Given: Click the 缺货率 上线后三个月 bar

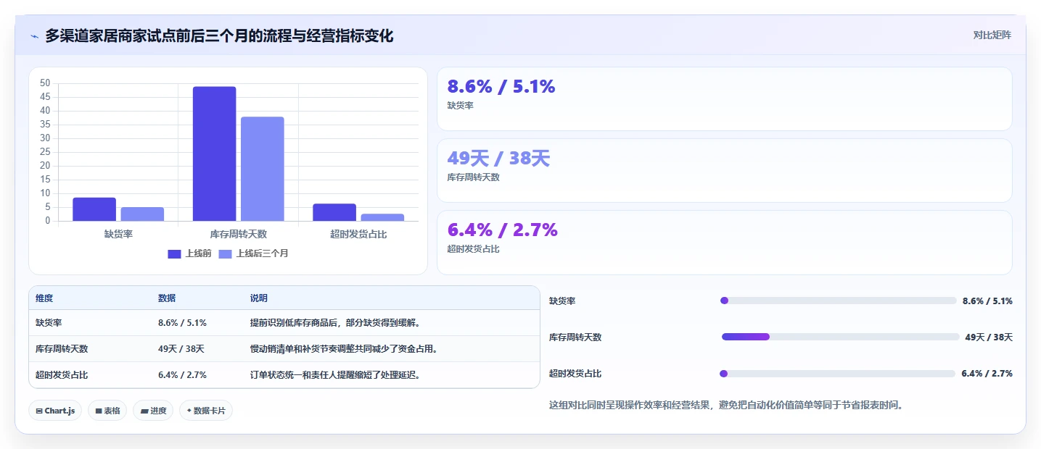Looking at the screenshot, I should coord(142,214).
